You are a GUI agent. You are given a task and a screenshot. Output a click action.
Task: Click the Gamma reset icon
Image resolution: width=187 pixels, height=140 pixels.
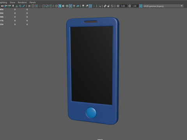129,6
